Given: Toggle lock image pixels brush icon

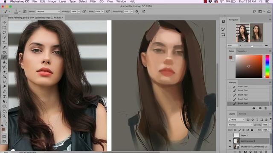Looking at the screenshot, I should 239,130.
